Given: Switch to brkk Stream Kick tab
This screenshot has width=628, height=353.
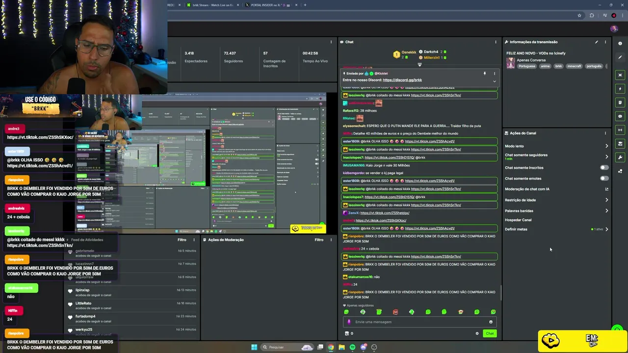Looking at the screenshot, I should 212,5.
